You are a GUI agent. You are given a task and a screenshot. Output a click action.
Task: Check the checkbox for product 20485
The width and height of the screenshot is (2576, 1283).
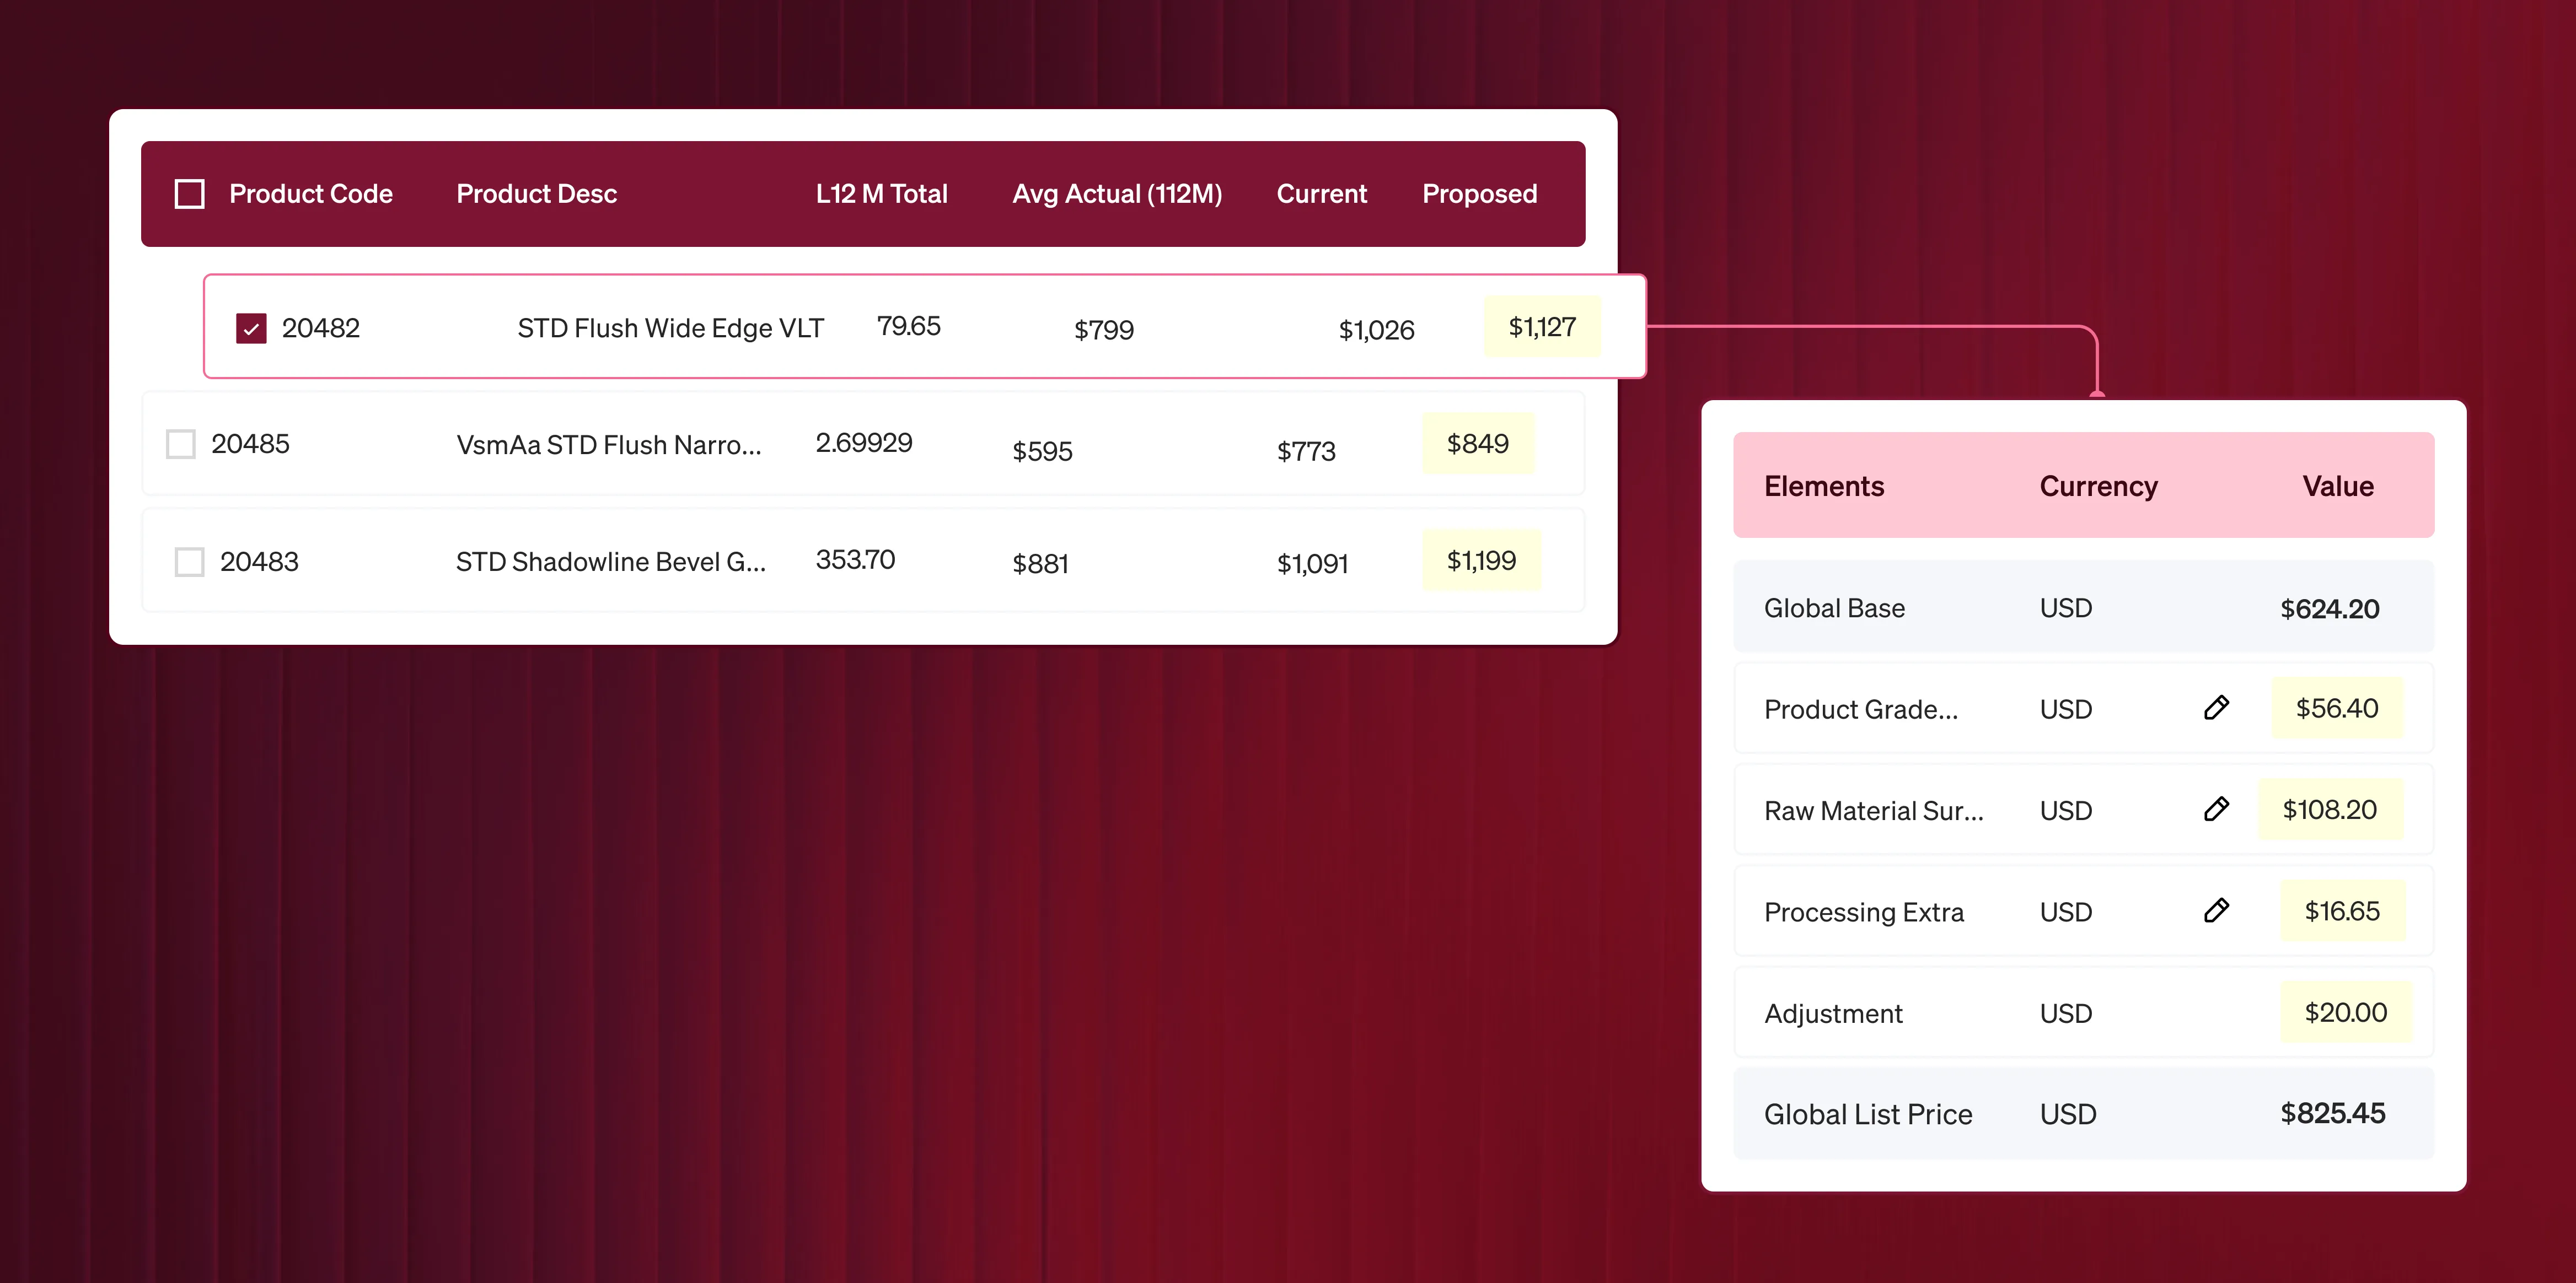pos(181,444)
